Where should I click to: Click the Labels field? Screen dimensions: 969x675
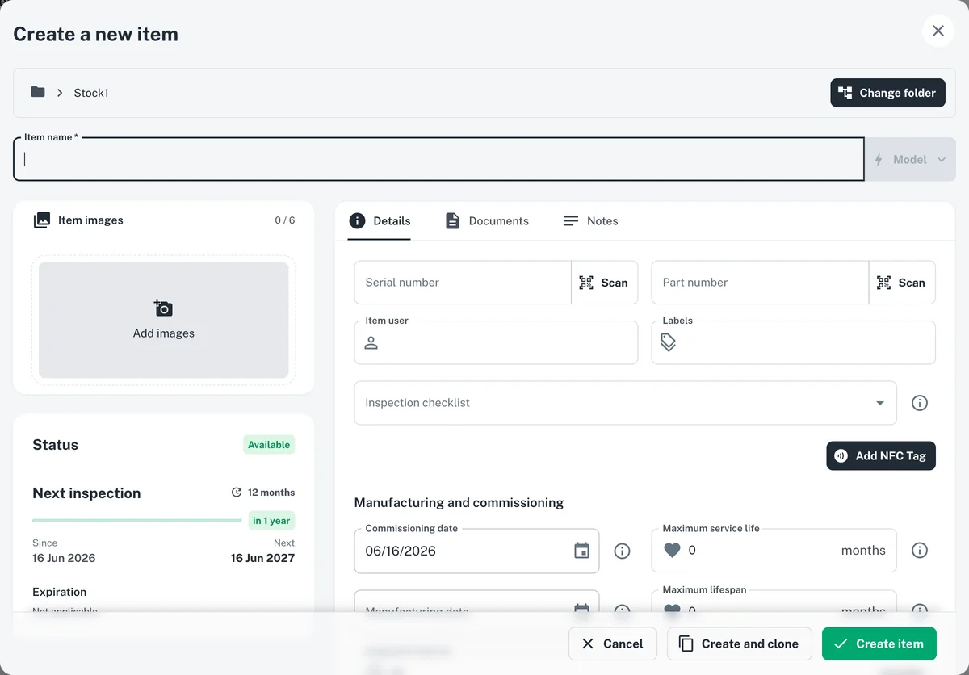(794, 342)
